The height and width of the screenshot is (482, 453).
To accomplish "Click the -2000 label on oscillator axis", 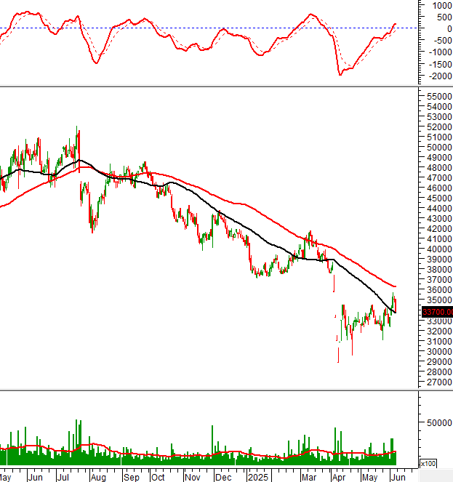I will pos(438,76).
